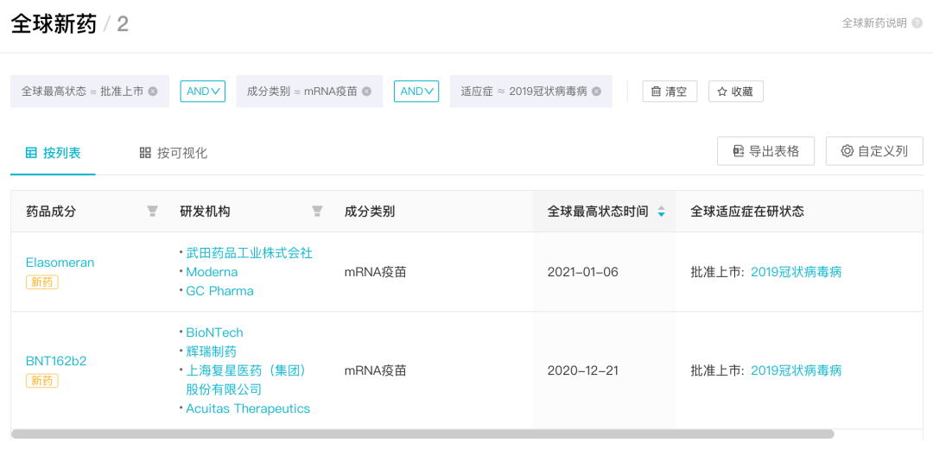Remove the 成分类别 = mRNA疫苗 filter

366,92
